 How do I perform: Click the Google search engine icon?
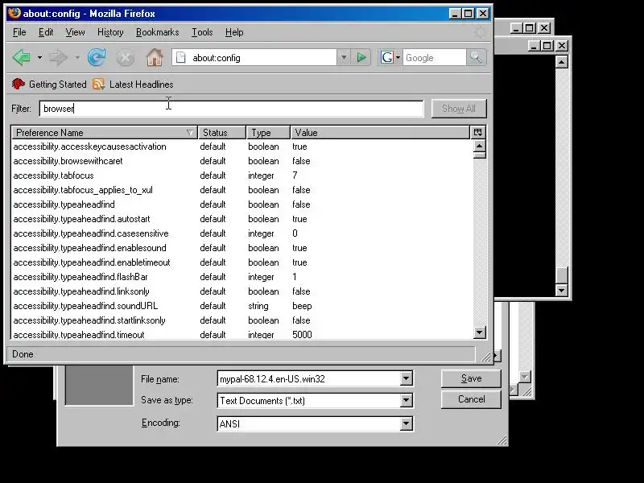click(387, 57)
